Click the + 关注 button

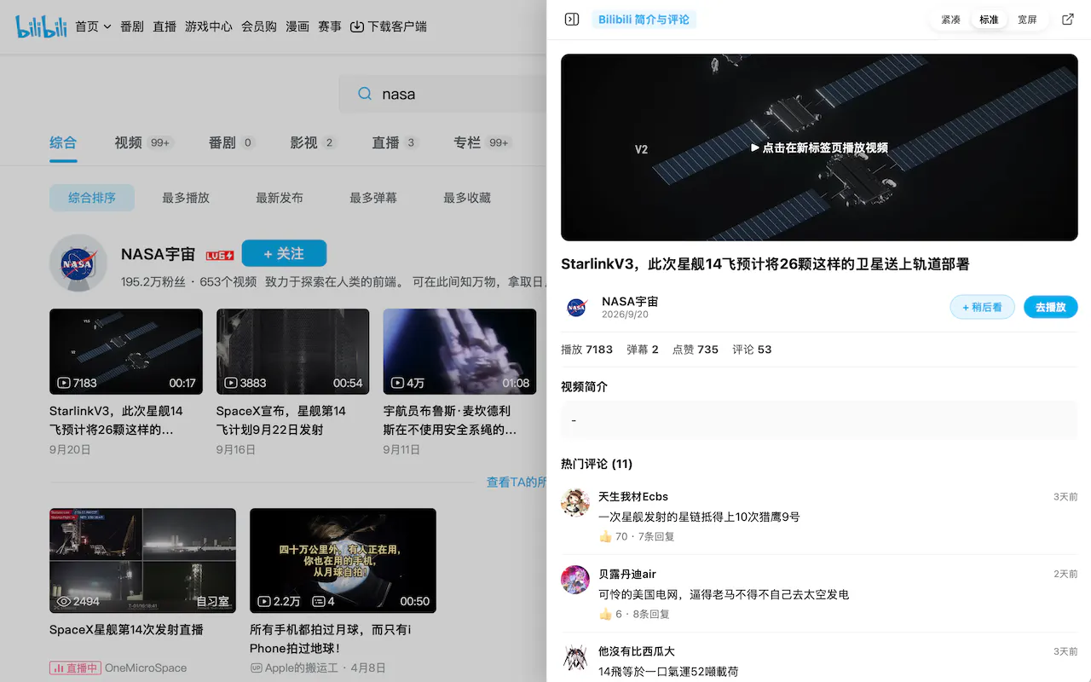tap(284, 253)
